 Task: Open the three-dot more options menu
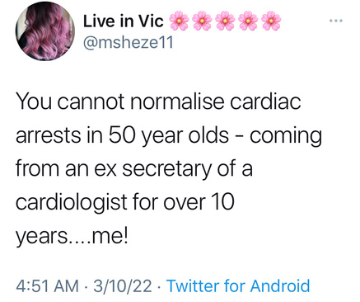[x=336, y=21]
